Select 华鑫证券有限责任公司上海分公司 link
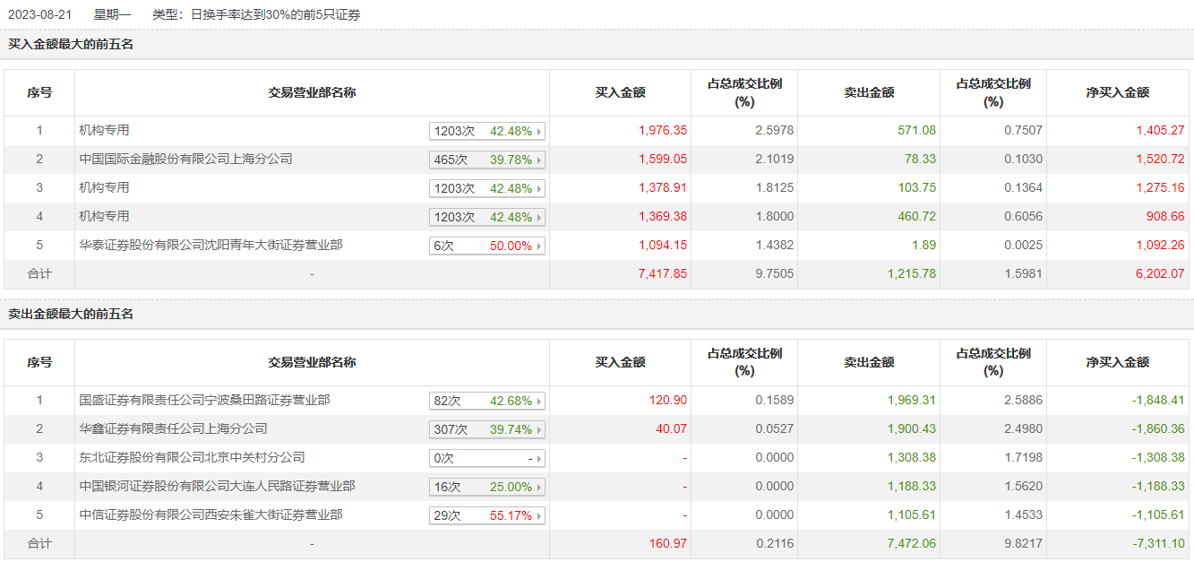 [173, 428]
